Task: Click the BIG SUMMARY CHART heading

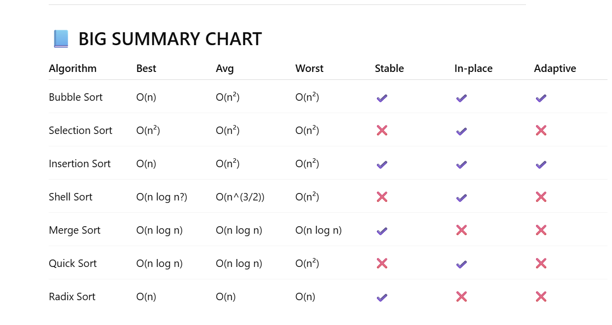Action: pyautogui.click(x=170, y=39)
